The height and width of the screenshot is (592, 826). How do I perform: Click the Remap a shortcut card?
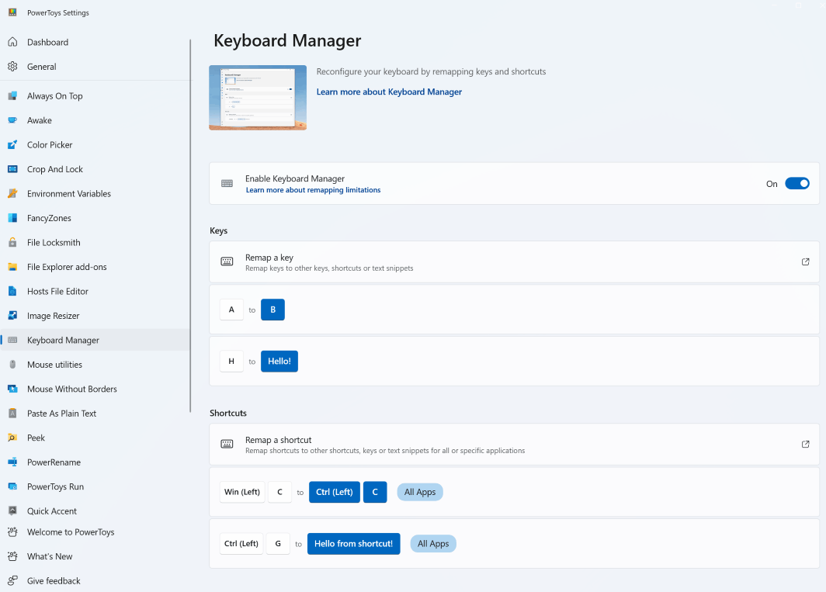pos(514,444)
